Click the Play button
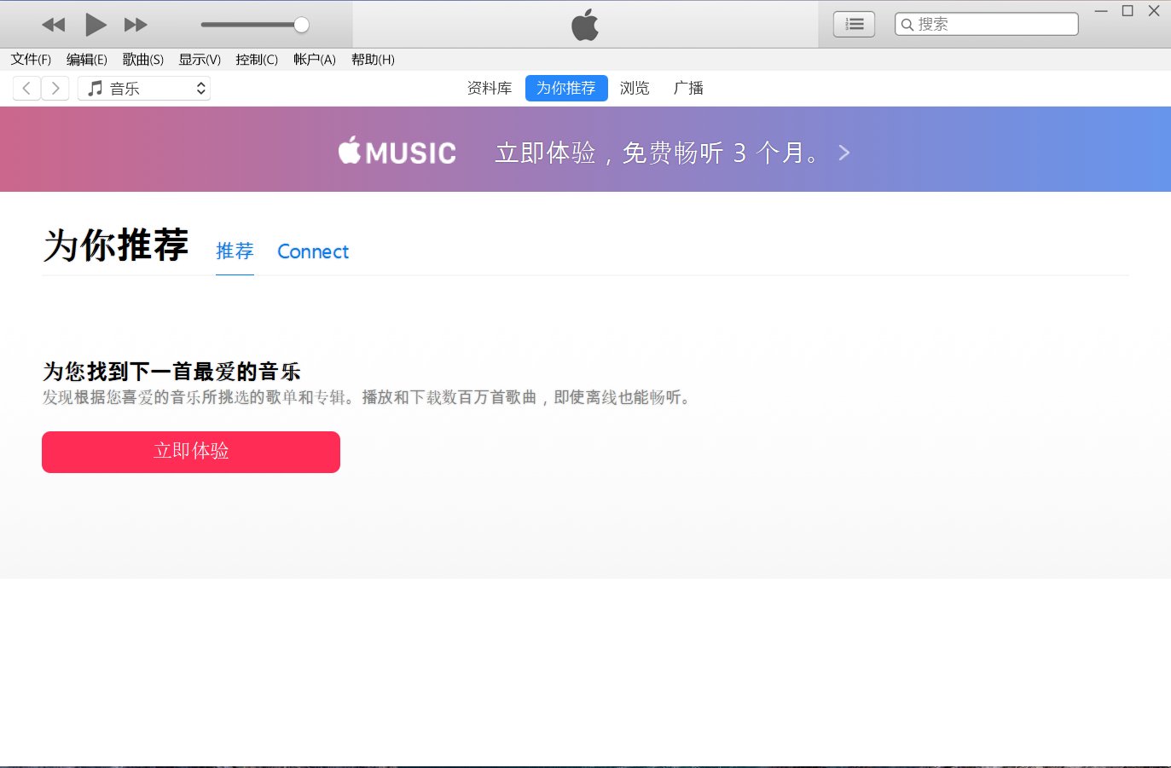The height and width of the screenshot is (768, 1171). tap(95, 24)
